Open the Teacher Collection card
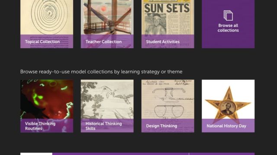The height and width of the screenshot is (155, 277). click(x=107, y=24)
